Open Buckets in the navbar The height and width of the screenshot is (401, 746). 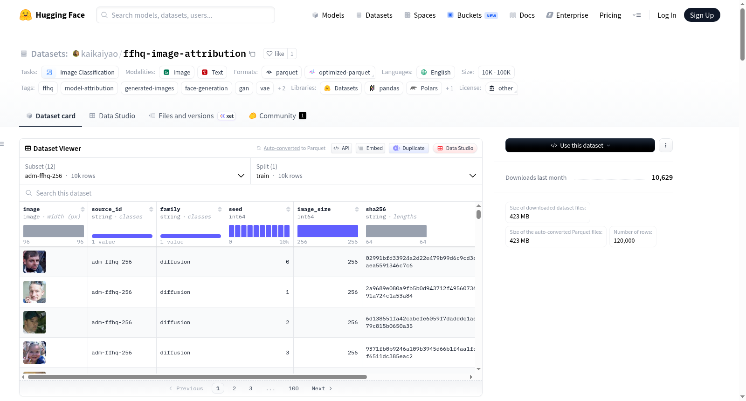(472, 15)
